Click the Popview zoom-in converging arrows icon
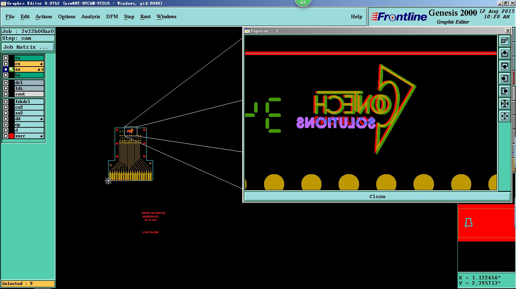 point(505,104)
